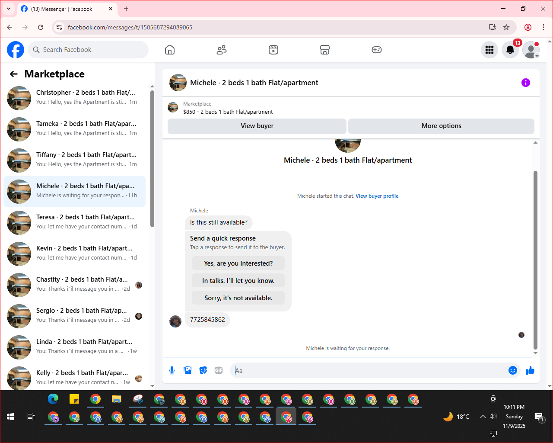This screenshot has width=553, height=443.
Task: Open the Facebook Home feed icon
Action: point(170,50)
